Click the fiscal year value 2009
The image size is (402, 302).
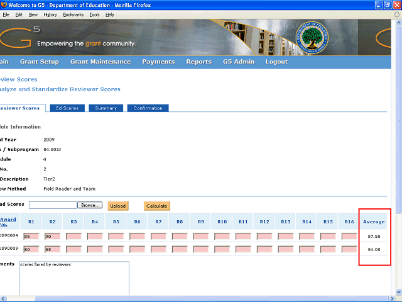pyautogui.click(x=49, y=140)
